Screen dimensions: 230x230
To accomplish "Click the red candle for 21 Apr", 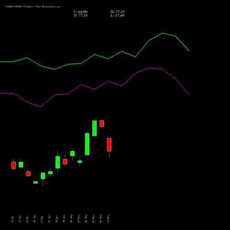I will (x=13, y=165).
